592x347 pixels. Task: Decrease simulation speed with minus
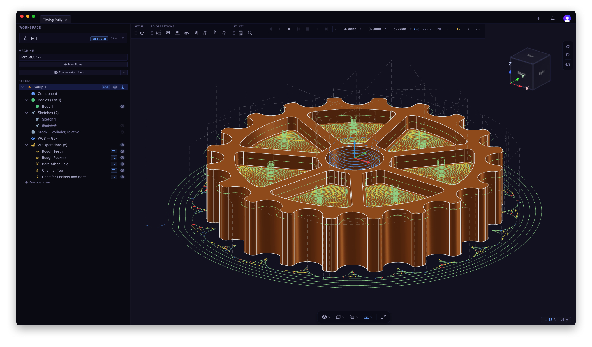(x=448, y=29)
